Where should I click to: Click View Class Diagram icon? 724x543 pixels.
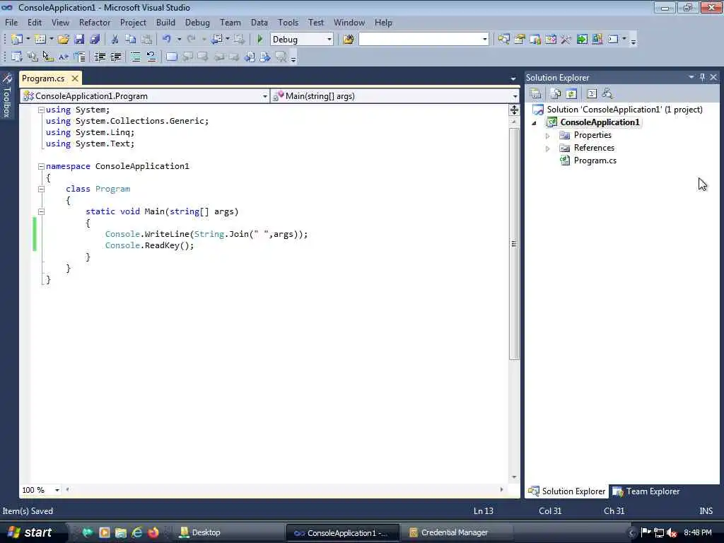pyautogui.click(x=607, y=94)
